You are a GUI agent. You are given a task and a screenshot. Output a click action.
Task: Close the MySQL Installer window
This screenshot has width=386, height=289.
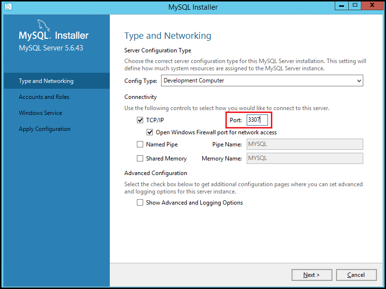click(372, 5)
